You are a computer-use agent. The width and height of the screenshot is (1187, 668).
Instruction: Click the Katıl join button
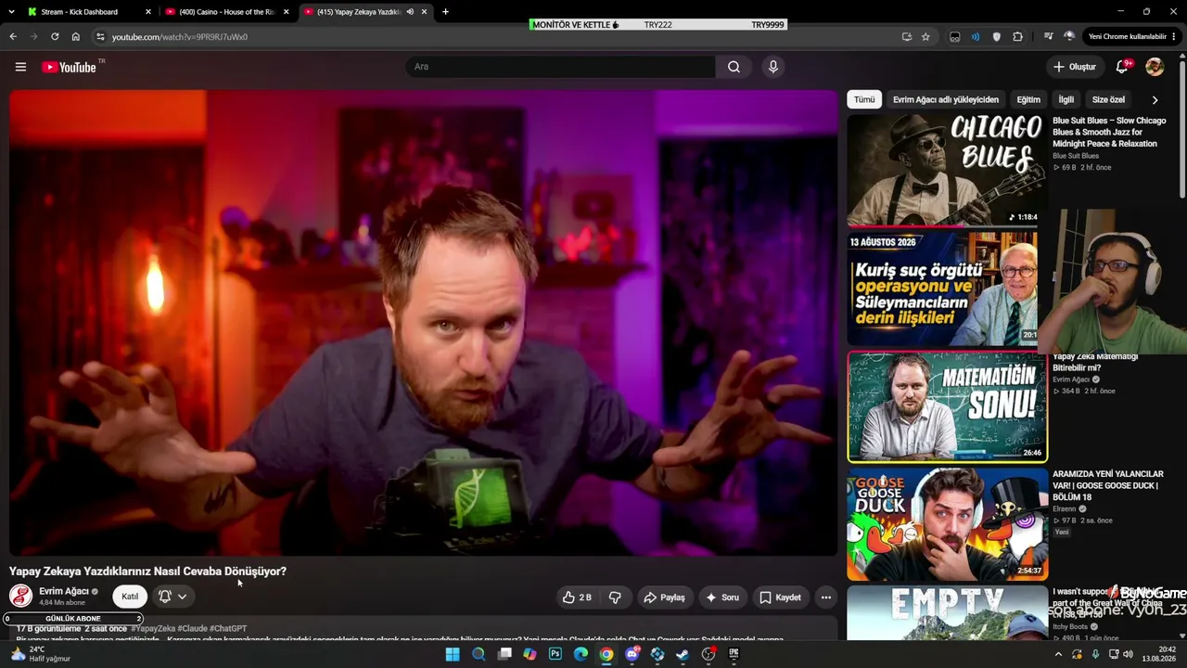pyautogui.click(x=130, y=597)
